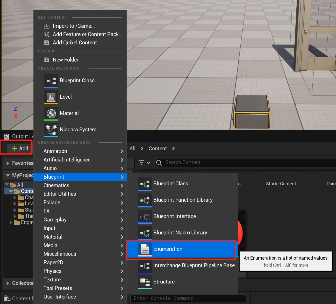The height and width of the screenshot is (304, 336).
Task: Expand the Collections section
Action: (8, 283)
